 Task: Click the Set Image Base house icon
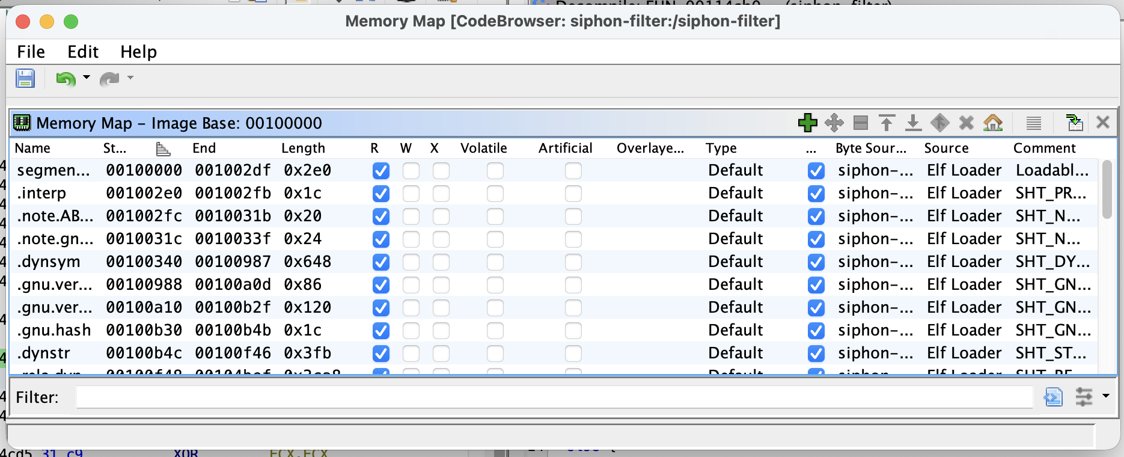993,123
